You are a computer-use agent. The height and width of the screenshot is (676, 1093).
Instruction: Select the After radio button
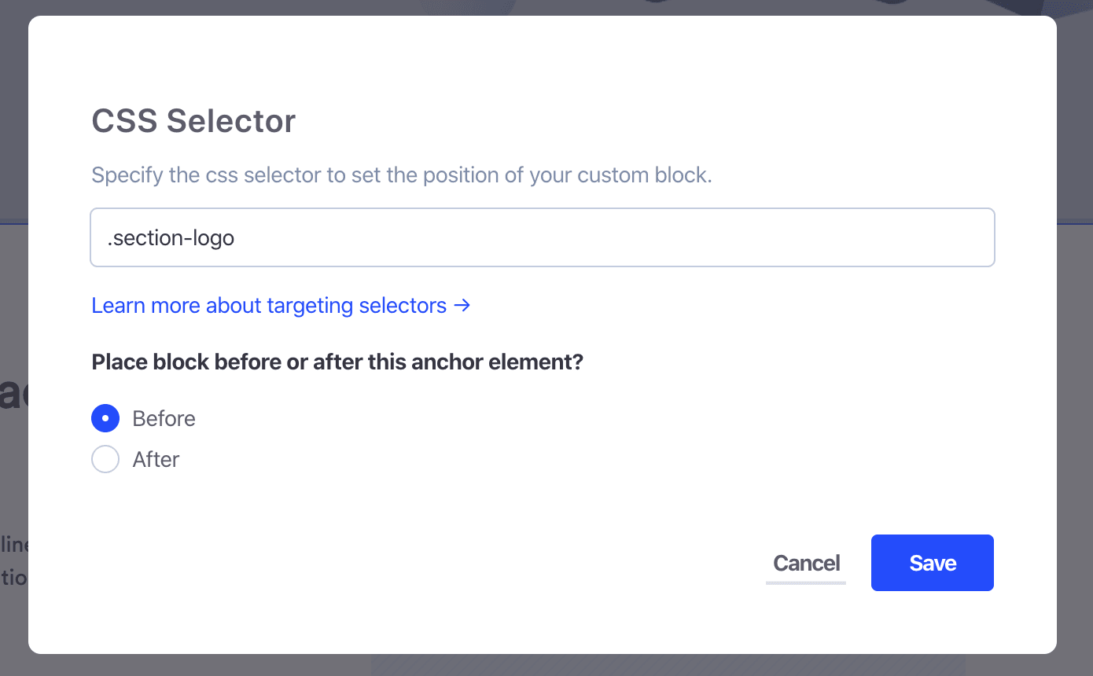coord(105,459)
